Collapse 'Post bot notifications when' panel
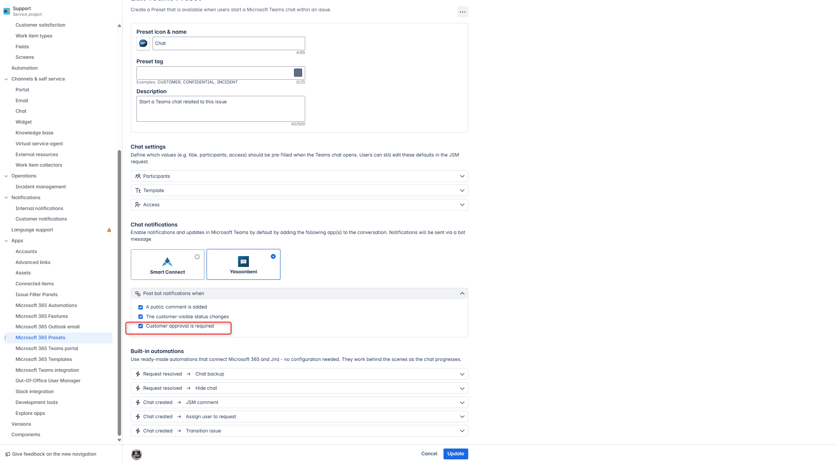The image size is (836, 462). [462, 294]
